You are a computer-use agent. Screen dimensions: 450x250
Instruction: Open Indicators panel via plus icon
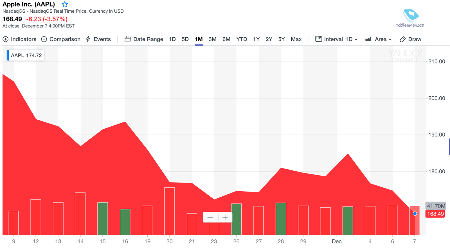coord(5,39)
